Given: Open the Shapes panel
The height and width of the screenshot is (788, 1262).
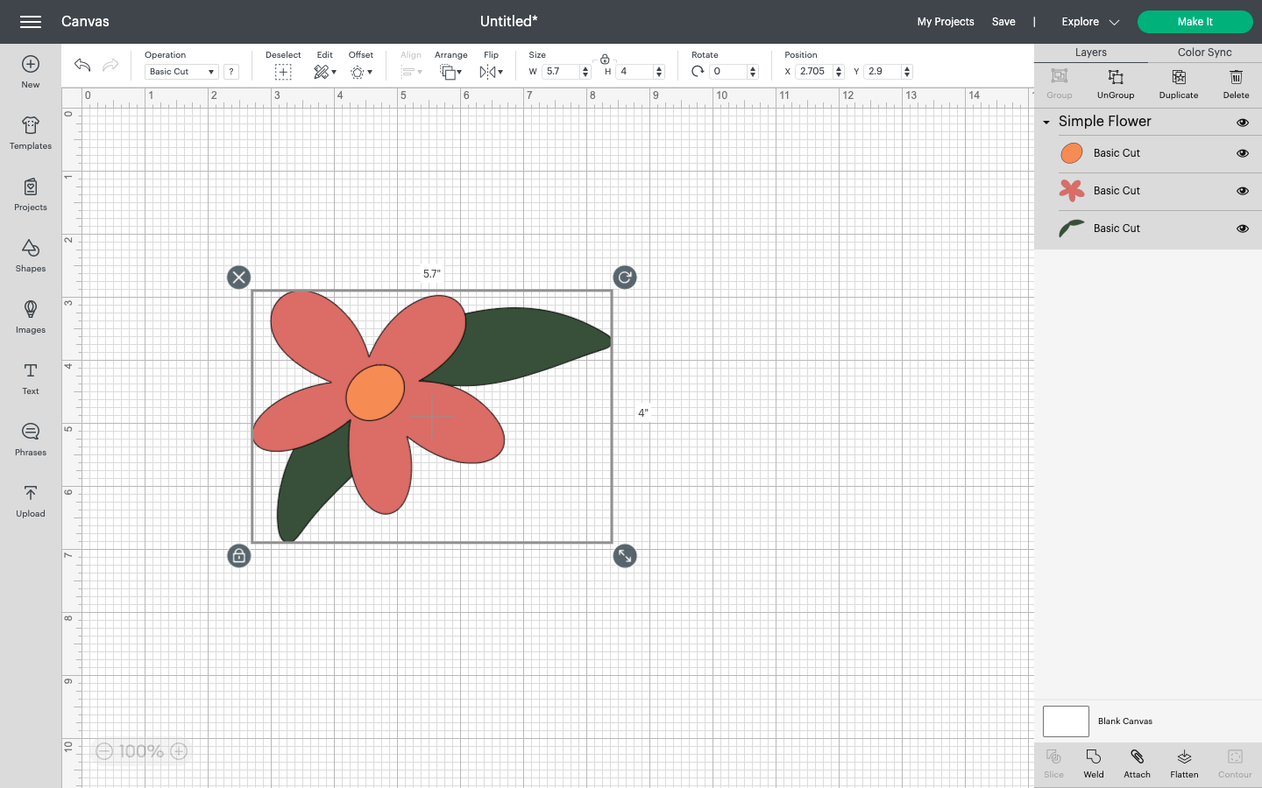Looking at the screenshot, I should pos(30,256).
